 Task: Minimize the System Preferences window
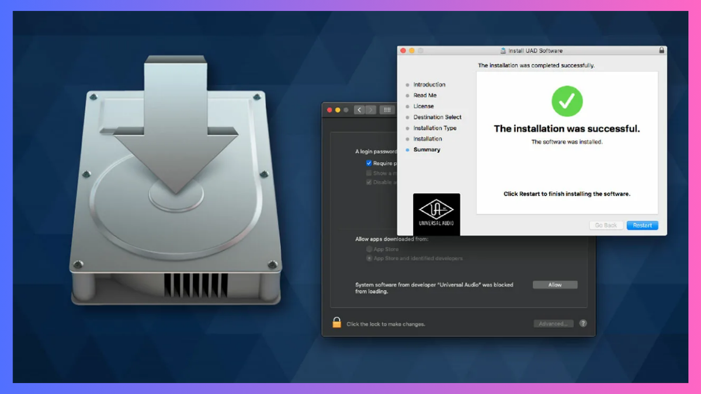[x=338, y=110]
